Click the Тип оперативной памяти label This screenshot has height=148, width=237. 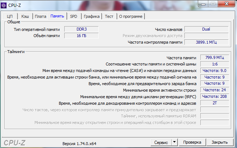tap(37, 29)
